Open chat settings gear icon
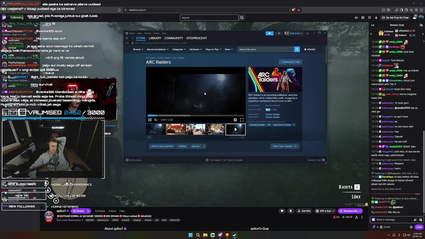This screenshot has width=425, height=239. [411, 227]
